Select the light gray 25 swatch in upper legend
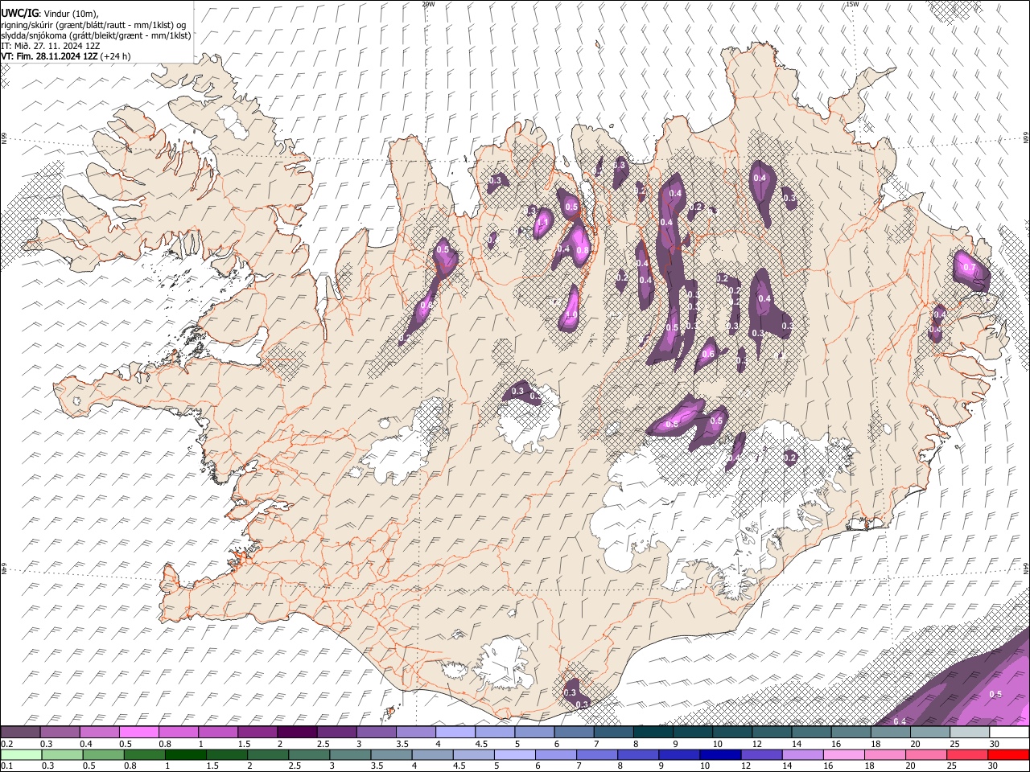The width and height of the screenshot is (1030, 772). pyautogui.click(x=970, y=732)
